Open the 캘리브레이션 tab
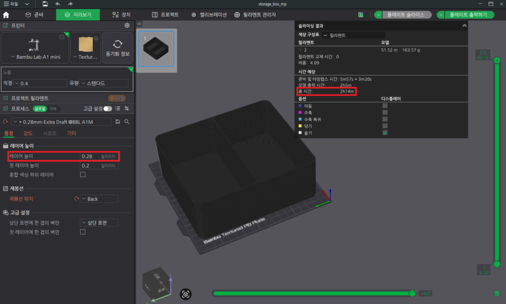This screenshot has width=506, height=304. (209, 15)
